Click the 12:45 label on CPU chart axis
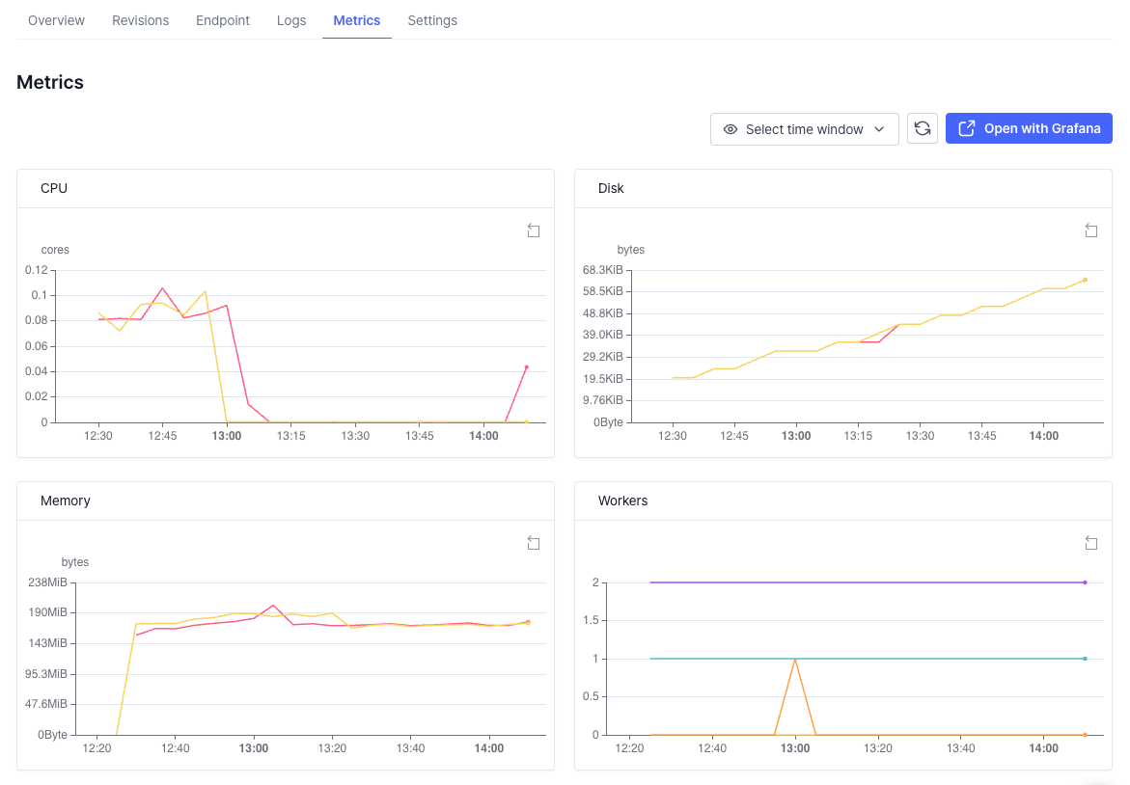 (x=162, y=436)
